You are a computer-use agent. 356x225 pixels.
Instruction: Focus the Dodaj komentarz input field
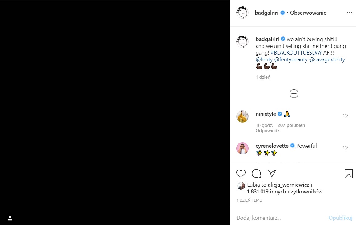pos(277,218)
